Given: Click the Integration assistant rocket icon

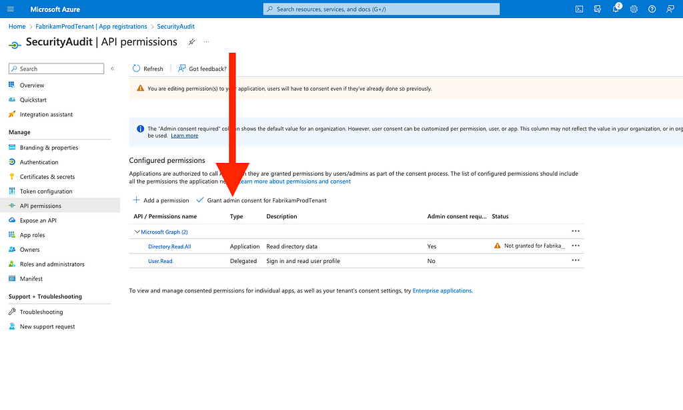Looking at the screenshot, I should coord(12,114).
